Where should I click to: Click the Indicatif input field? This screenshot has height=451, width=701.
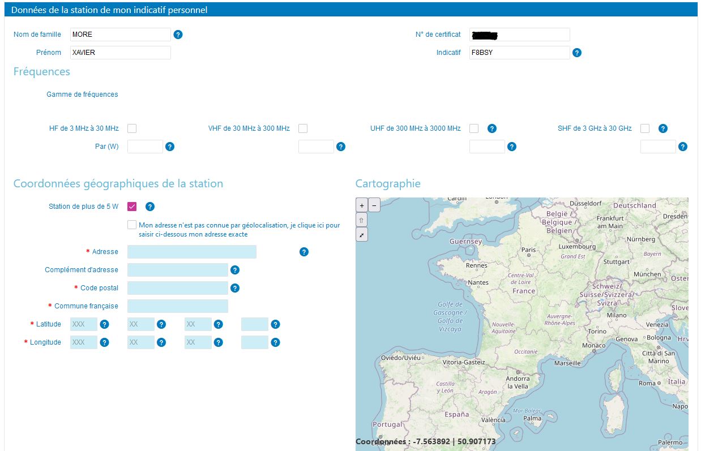(x=520, y=53)
